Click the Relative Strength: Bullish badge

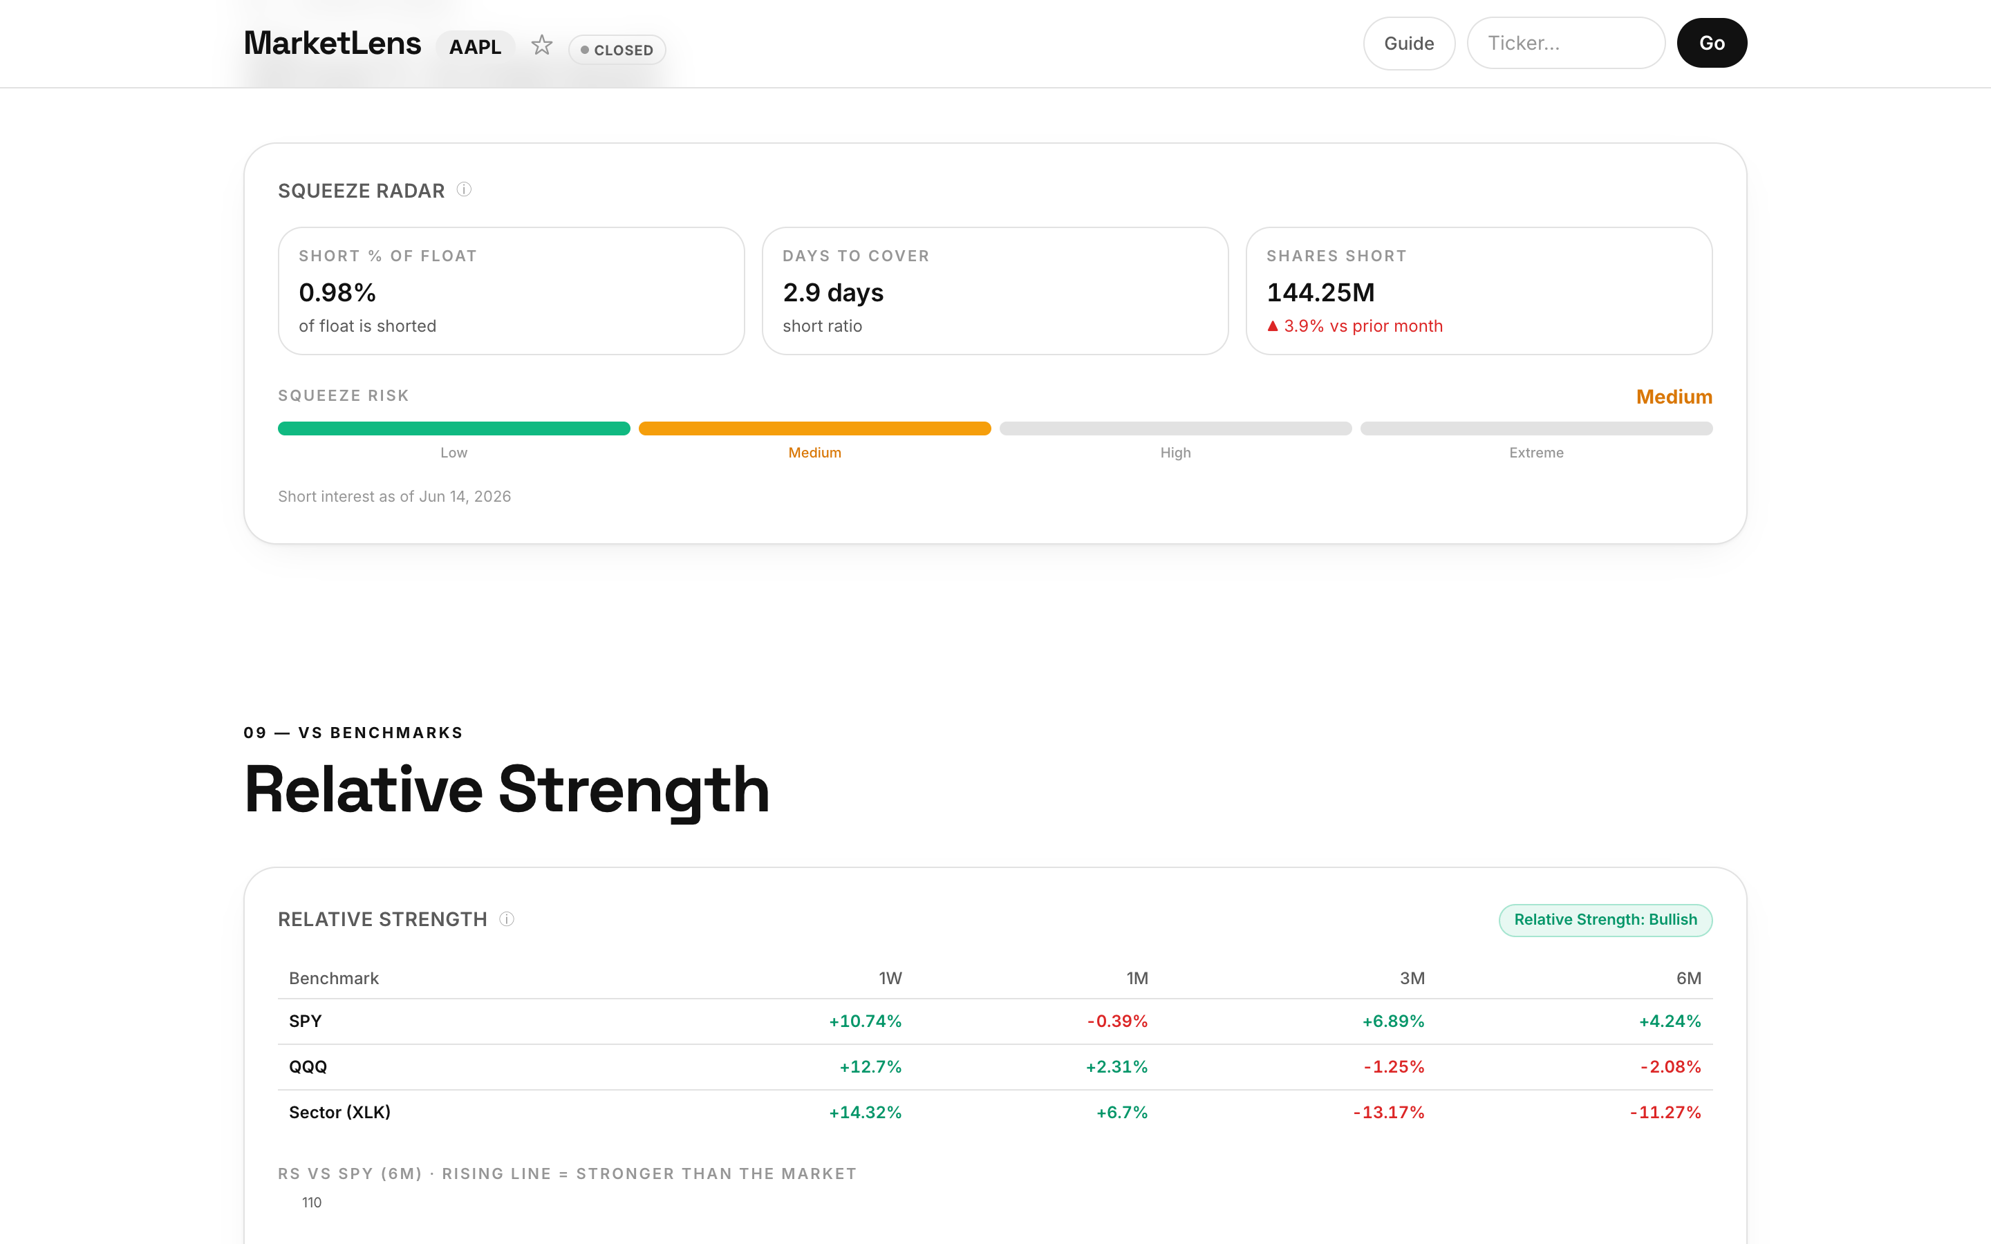click(x=1605, y=920)
